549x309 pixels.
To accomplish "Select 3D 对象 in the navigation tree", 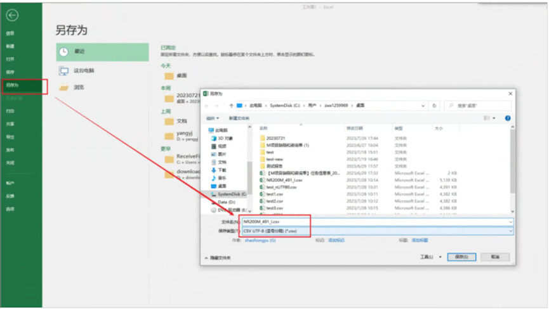I will coord(222,138).
